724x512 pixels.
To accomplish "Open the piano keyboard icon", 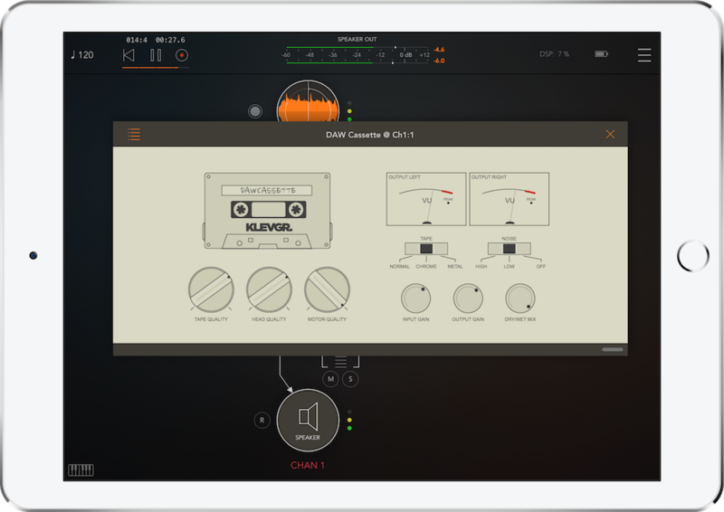I will tap(81, 469).
